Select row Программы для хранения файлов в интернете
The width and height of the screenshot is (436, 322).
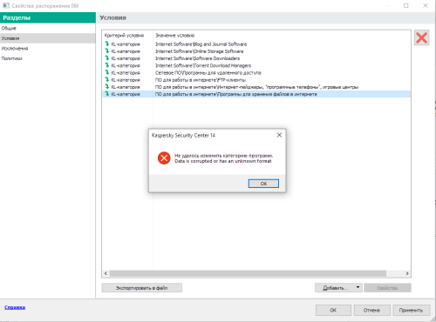256,94
